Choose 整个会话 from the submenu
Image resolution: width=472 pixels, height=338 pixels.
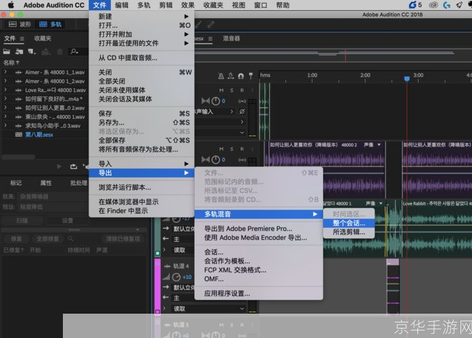(348, 222)
